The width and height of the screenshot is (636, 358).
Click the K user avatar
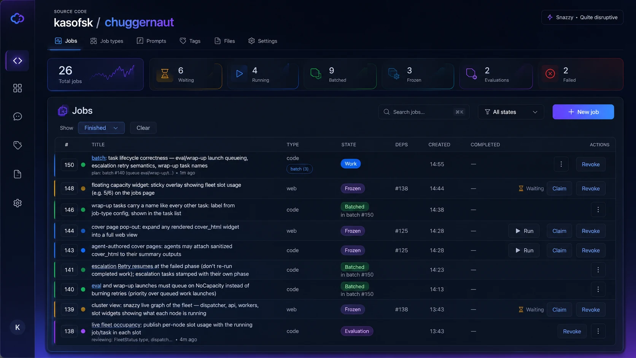[17, 327]
